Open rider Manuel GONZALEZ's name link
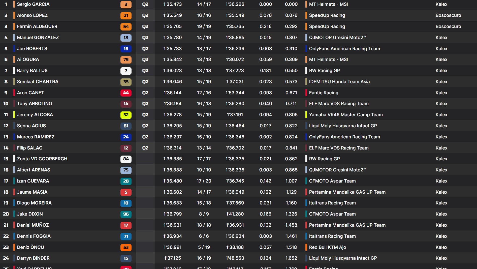477x269 pixels. pos(38,38)
